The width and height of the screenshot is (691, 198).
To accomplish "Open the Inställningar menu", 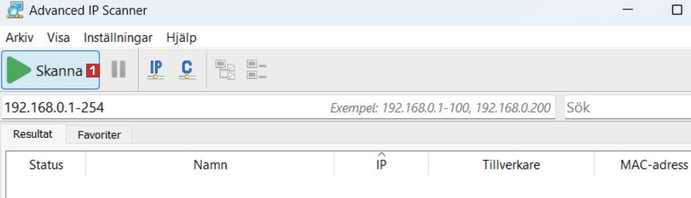I will [x=118, y=37].
